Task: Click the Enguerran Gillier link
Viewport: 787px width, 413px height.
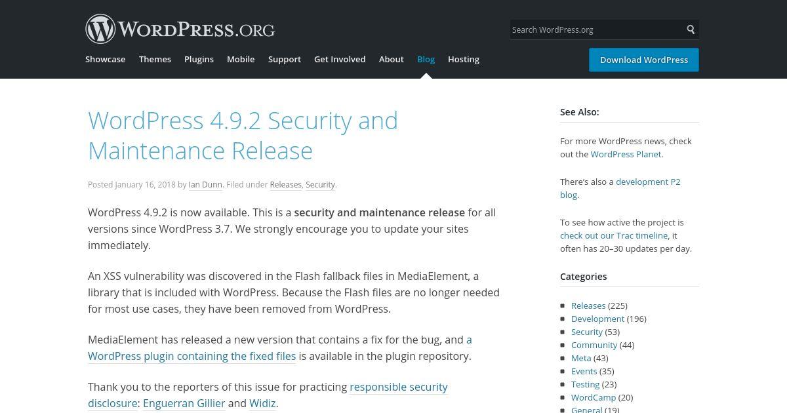Action: coord(184,403)
